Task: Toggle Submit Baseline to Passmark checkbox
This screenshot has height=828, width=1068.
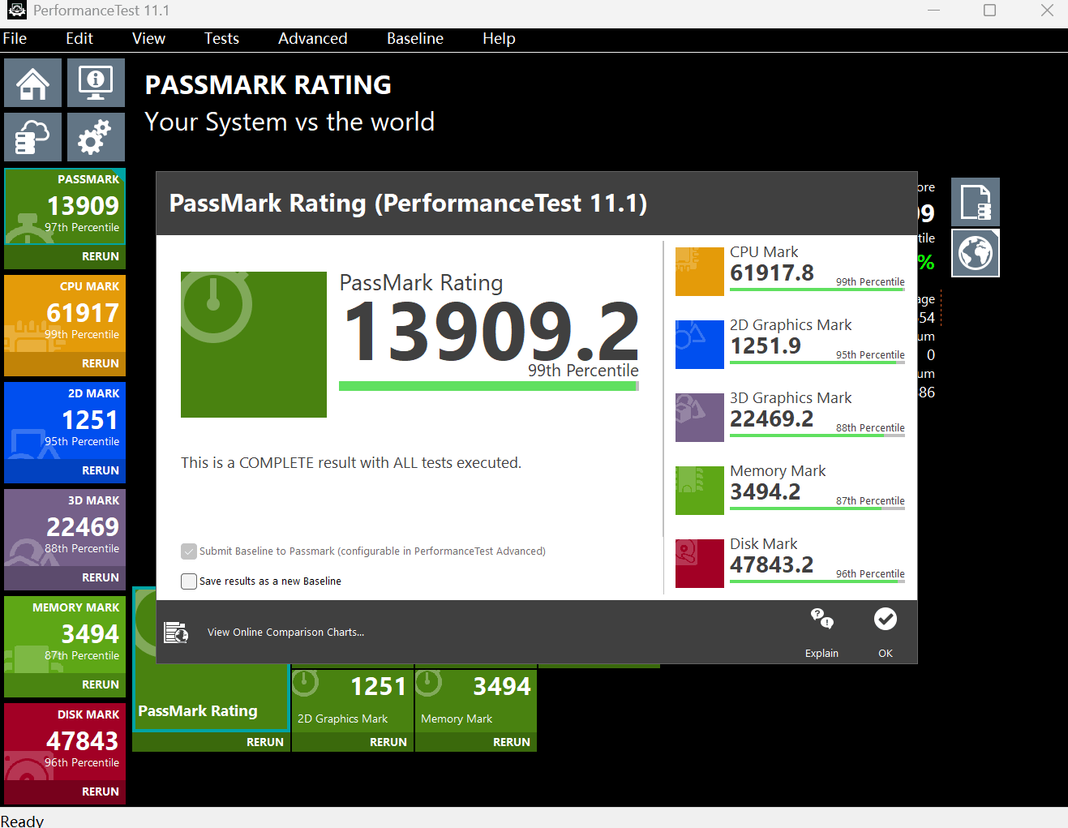Action: [x=189, y=551]
